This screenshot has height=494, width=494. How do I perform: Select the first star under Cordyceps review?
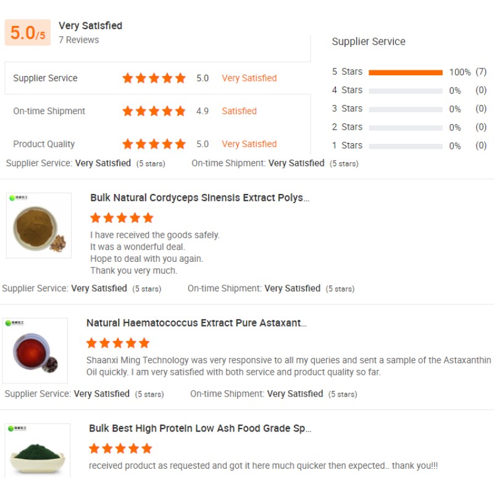pos(96,217)
